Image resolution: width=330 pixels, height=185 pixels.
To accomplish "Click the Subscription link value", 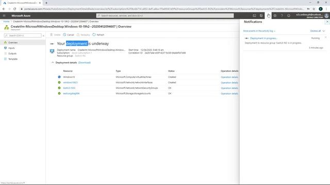I will coord(81,53).
